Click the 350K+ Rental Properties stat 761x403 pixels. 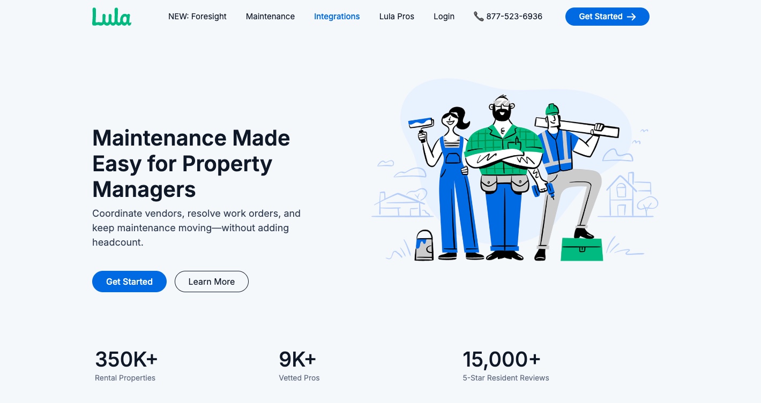(126, 366)
